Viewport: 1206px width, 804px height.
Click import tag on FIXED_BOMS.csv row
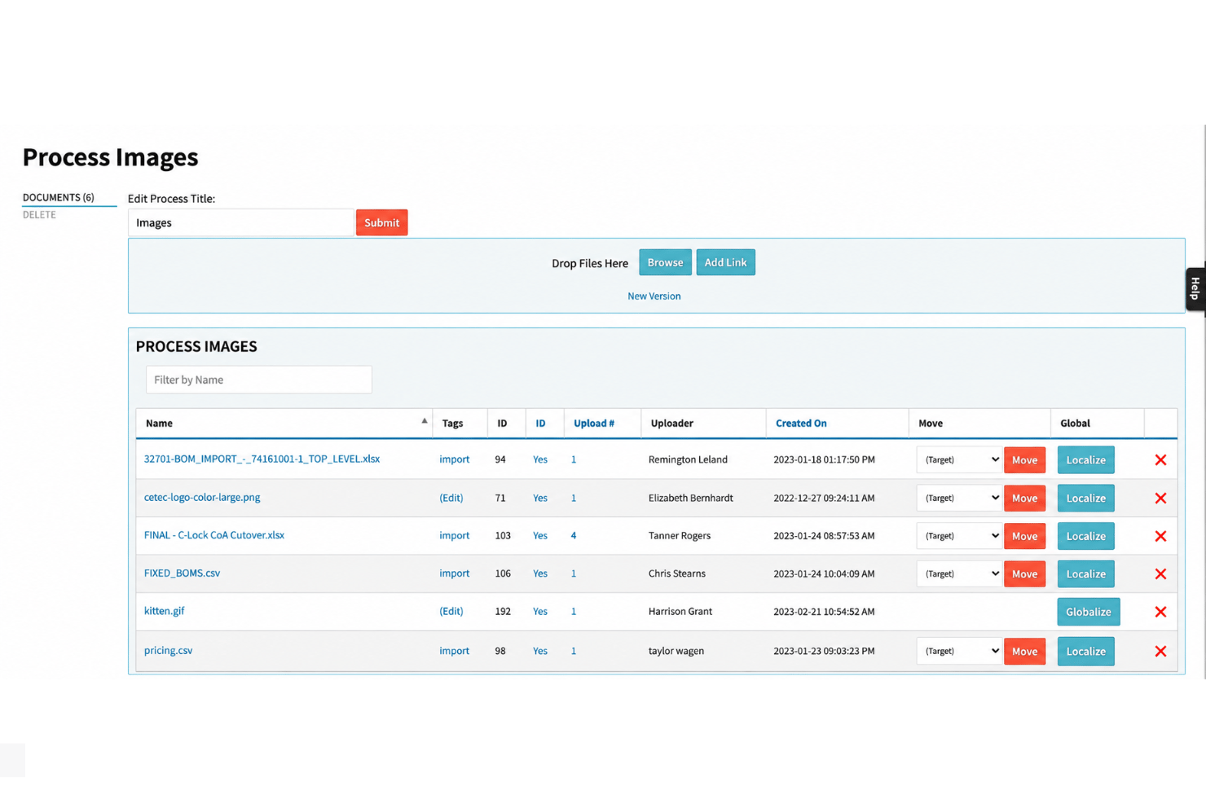pyautogui.click(x=455, y=573)
